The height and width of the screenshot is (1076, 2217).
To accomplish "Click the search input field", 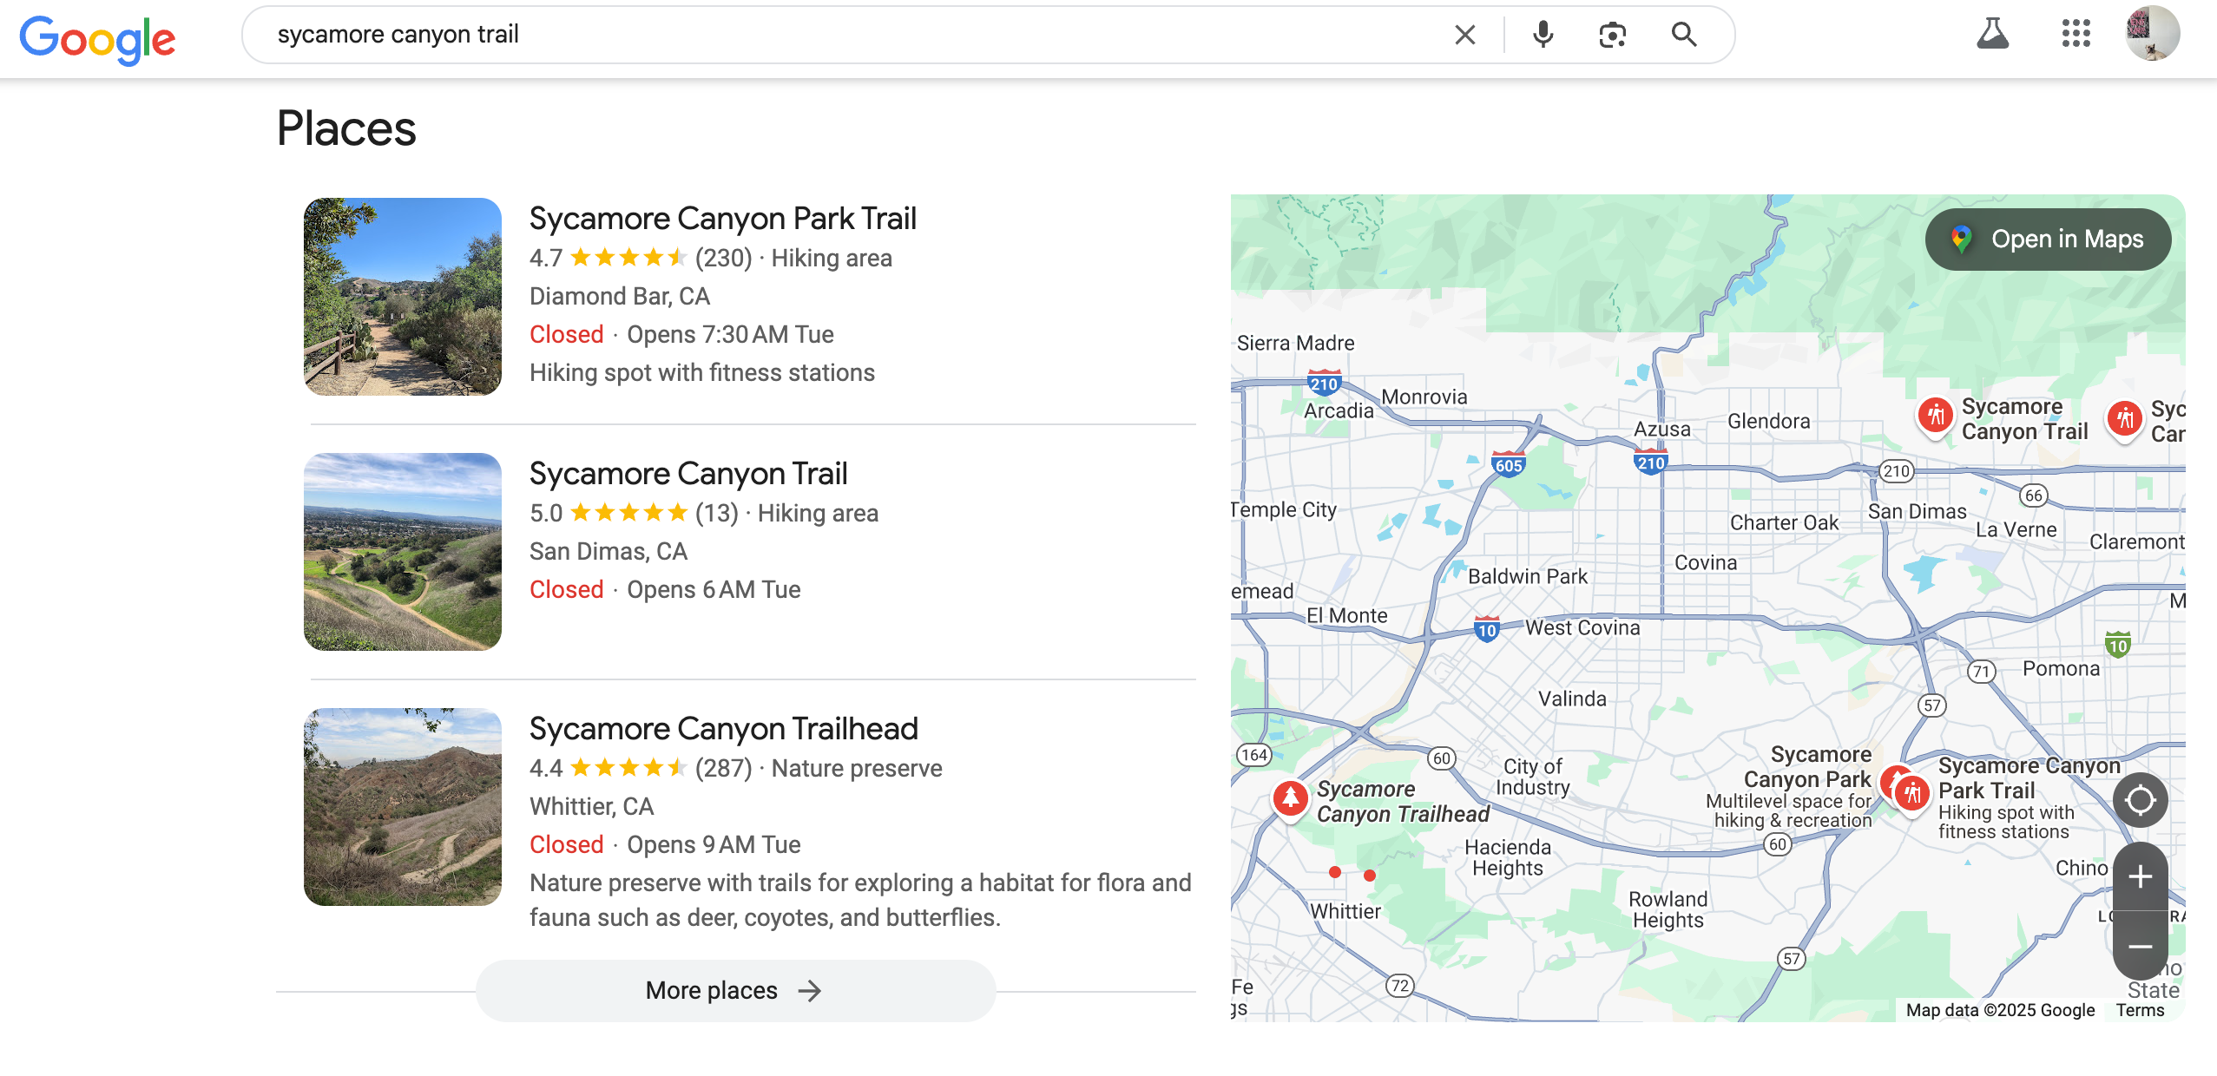I will tap(851, 35).
